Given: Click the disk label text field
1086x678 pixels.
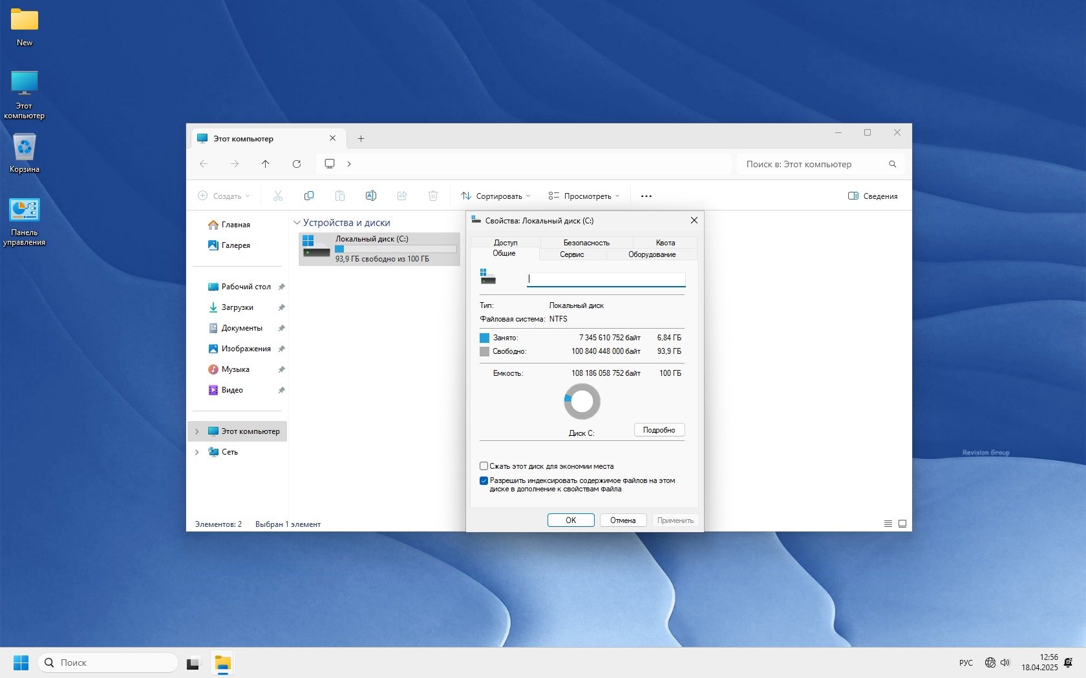Looking at the screenshot, I should pyautogui.click(x=606, y=279).
